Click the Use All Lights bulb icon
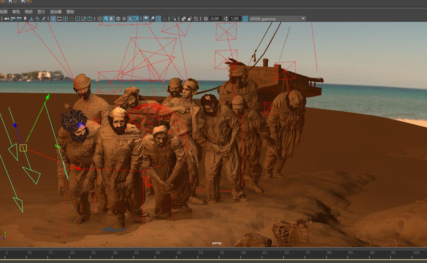 130,19
